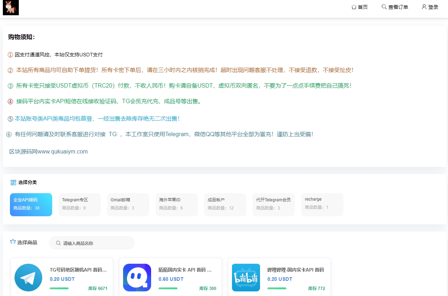Open the 陌陌 product icon
This screenshot has width=448, height=296.
point(137,278)
